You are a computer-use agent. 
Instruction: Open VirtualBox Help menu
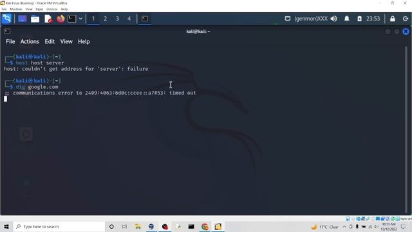pyautogui.click(x=64, y=9)
